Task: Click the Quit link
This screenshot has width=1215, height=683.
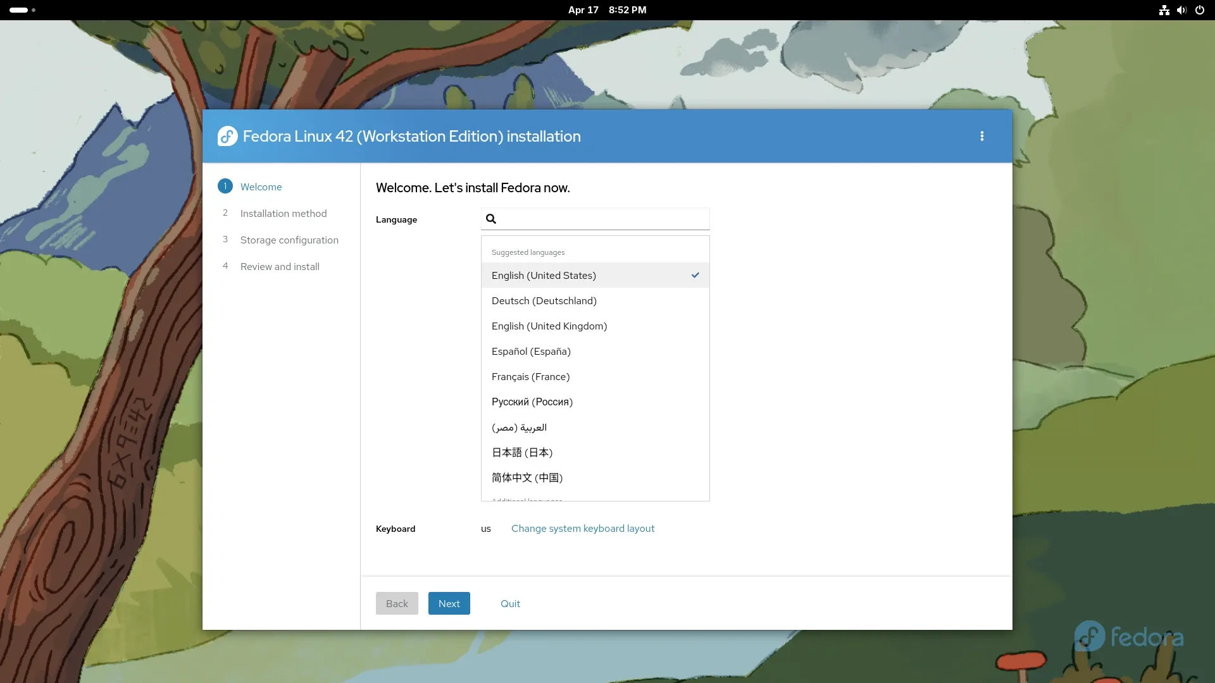Action: (510, 603)
